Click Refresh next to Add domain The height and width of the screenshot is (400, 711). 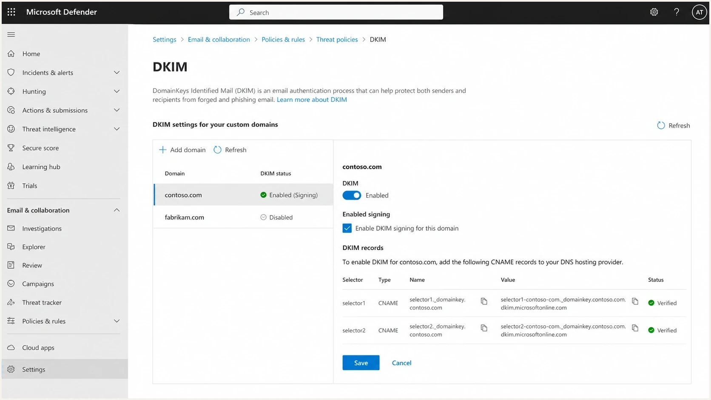230,150
